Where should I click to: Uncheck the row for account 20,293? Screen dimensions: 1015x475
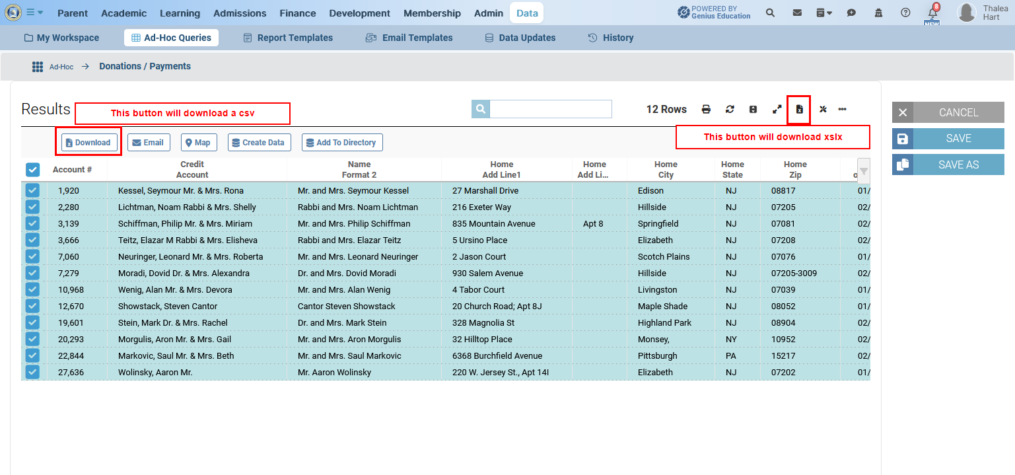coord(32,339)
